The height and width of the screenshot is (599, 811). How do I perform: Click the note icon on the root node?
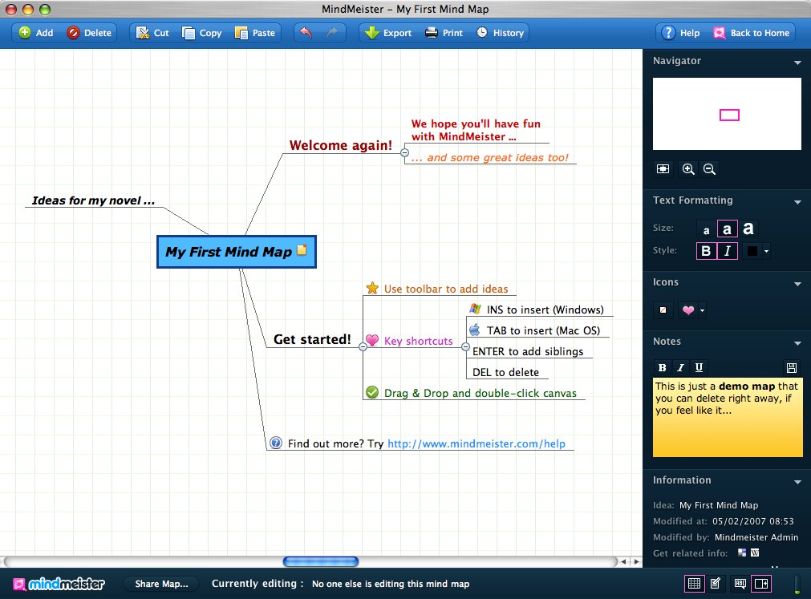[302, 249]
